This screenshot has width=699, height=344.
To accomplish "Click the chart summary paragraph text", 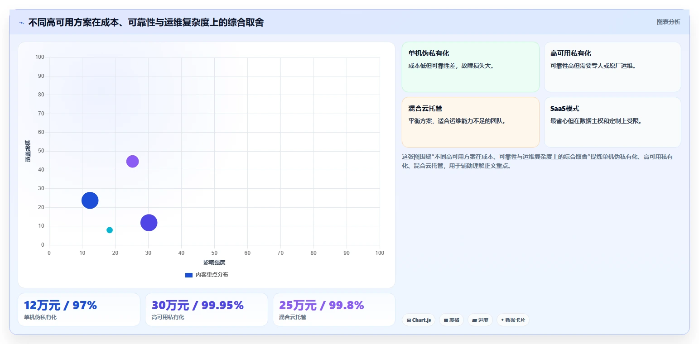I will [537, 161].
